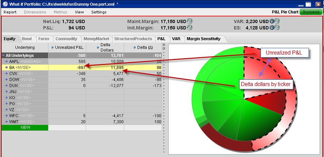This screenshot has height=157, width=324.
Task: Expand the WFC underlying row
Action: (x=6, y=116)
